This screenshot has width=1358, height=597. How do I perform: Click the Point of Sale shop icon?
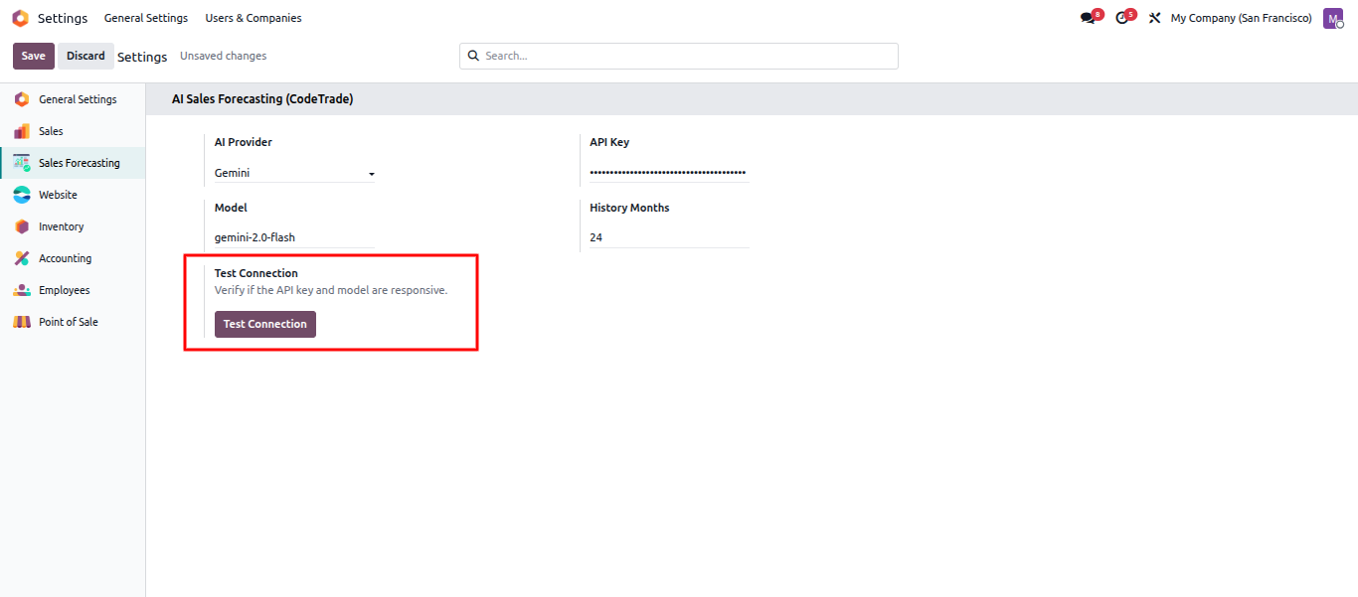click(x=22, y=322)
